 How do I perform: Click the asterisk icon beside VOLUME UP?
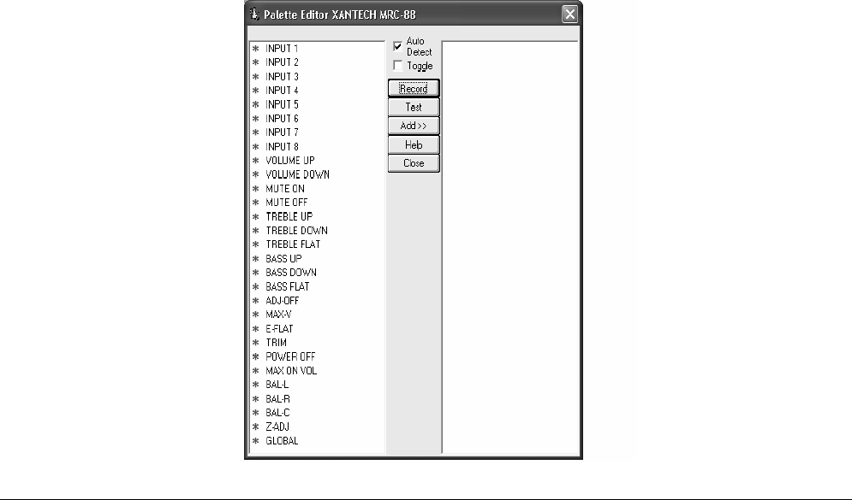point(255,161)
